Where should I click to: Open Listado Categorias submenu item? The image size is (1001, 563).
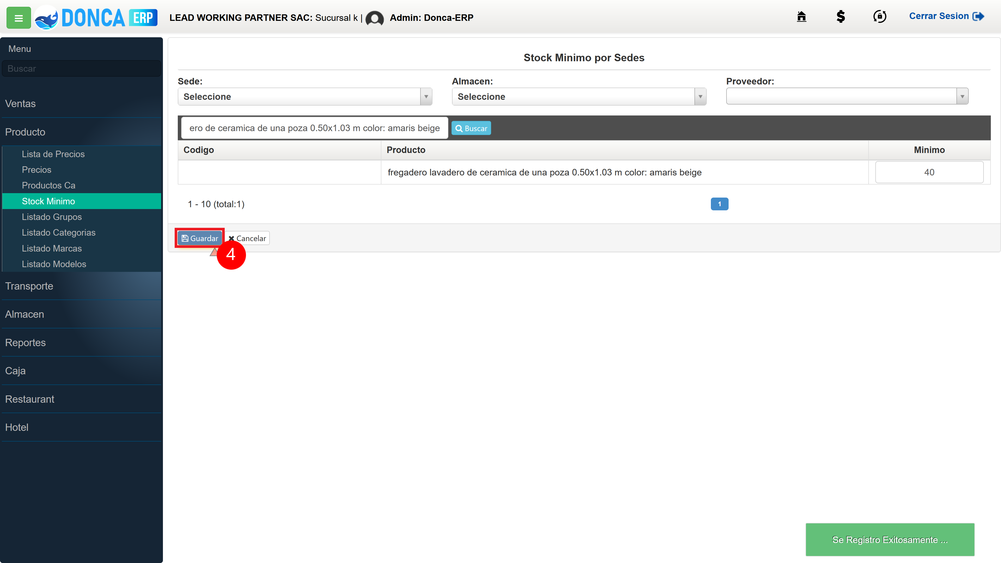point(59,232)
